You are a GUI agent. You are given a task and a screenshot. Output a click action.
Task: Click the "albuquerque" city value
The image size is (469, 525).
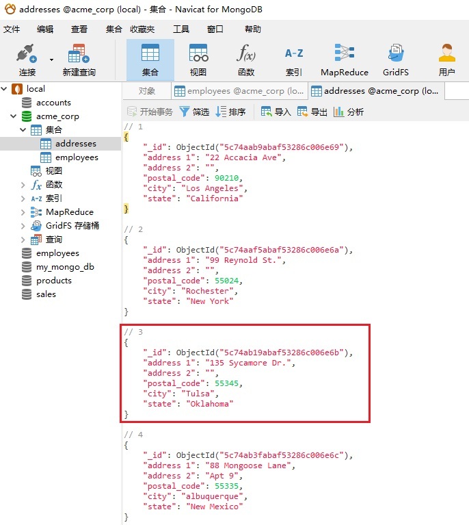pos(212,496)
